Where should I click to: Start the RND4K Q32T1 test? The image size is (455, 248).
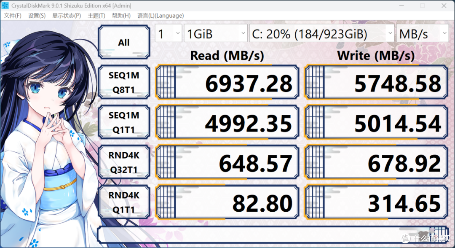pyautogui.click(x=124, y=162)
